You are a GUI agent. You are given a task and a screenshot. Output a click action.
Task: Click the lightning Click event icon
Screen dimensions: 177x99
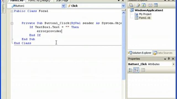click(69, 6)
